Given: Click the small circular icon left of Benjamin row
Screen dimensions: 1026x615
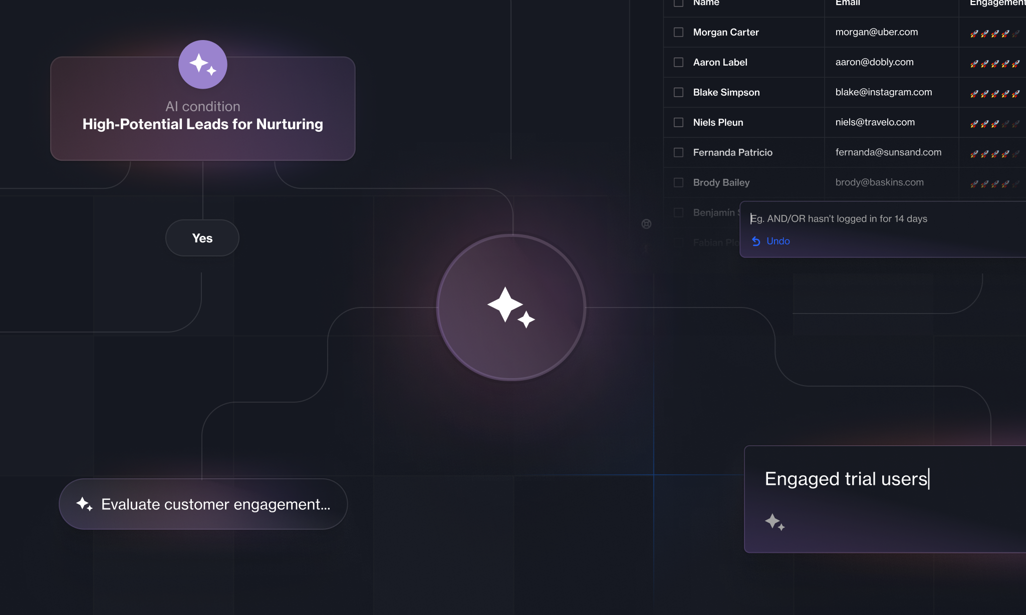Looking at the screenshot, I should point(646,224).
